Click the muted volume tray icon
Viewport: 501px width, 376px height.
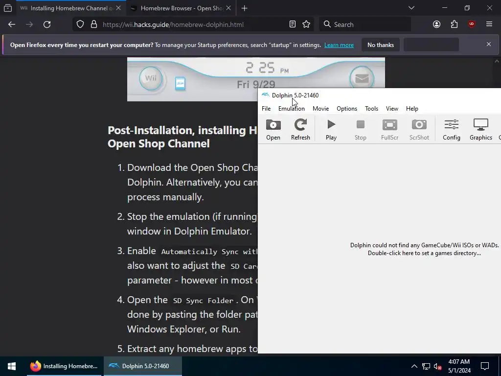438,366
